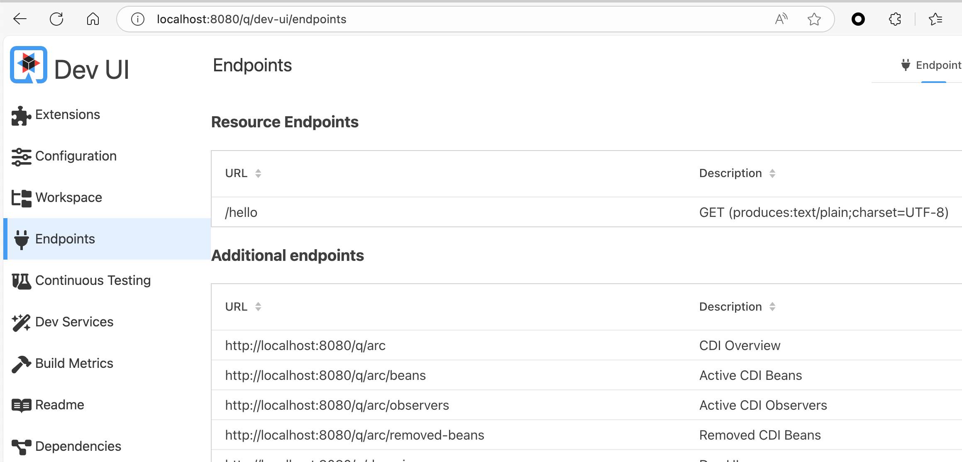Screen dimensions: 962x462
Task: Open Continuous Testing via flask icon
Action: pos(21,281)
